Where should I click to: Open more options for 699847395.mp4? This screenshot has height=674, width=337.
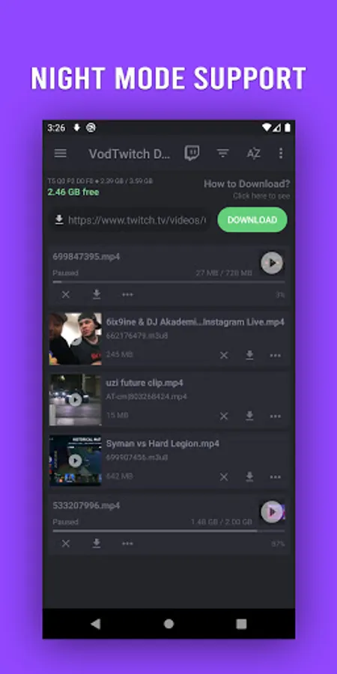click(127, 294)
